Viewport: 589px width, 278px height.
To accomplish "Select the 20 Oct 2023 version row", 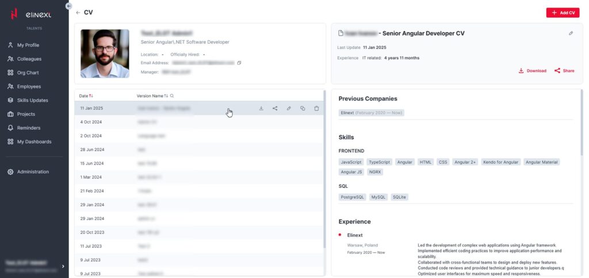I will point(198,233).
